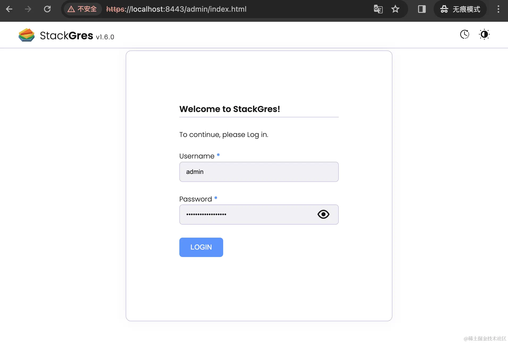This screenshot has height=343, width=508.
Task: Click the browser forward arrow
Action: (x=28, y=9)
